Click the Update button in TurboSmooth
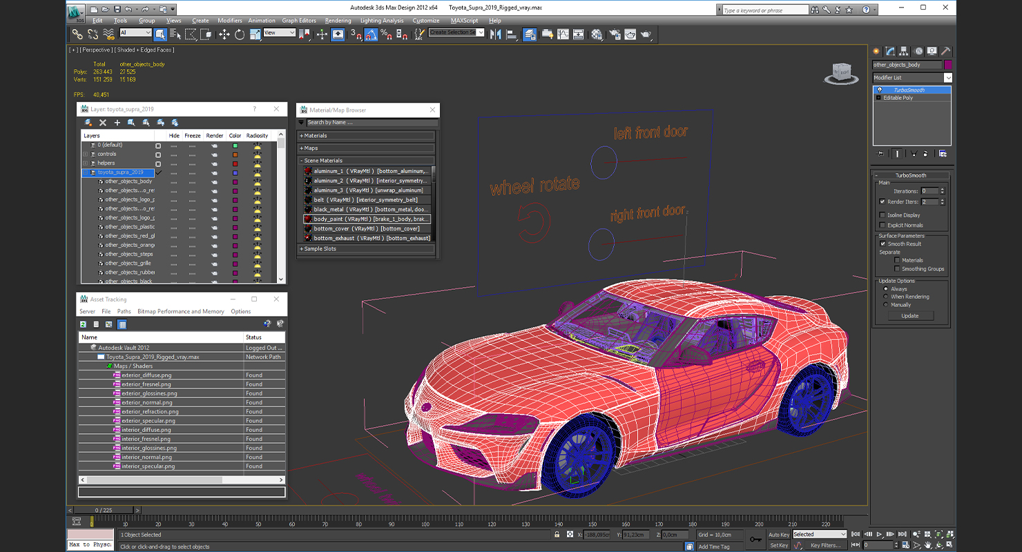 click(910, 316)
